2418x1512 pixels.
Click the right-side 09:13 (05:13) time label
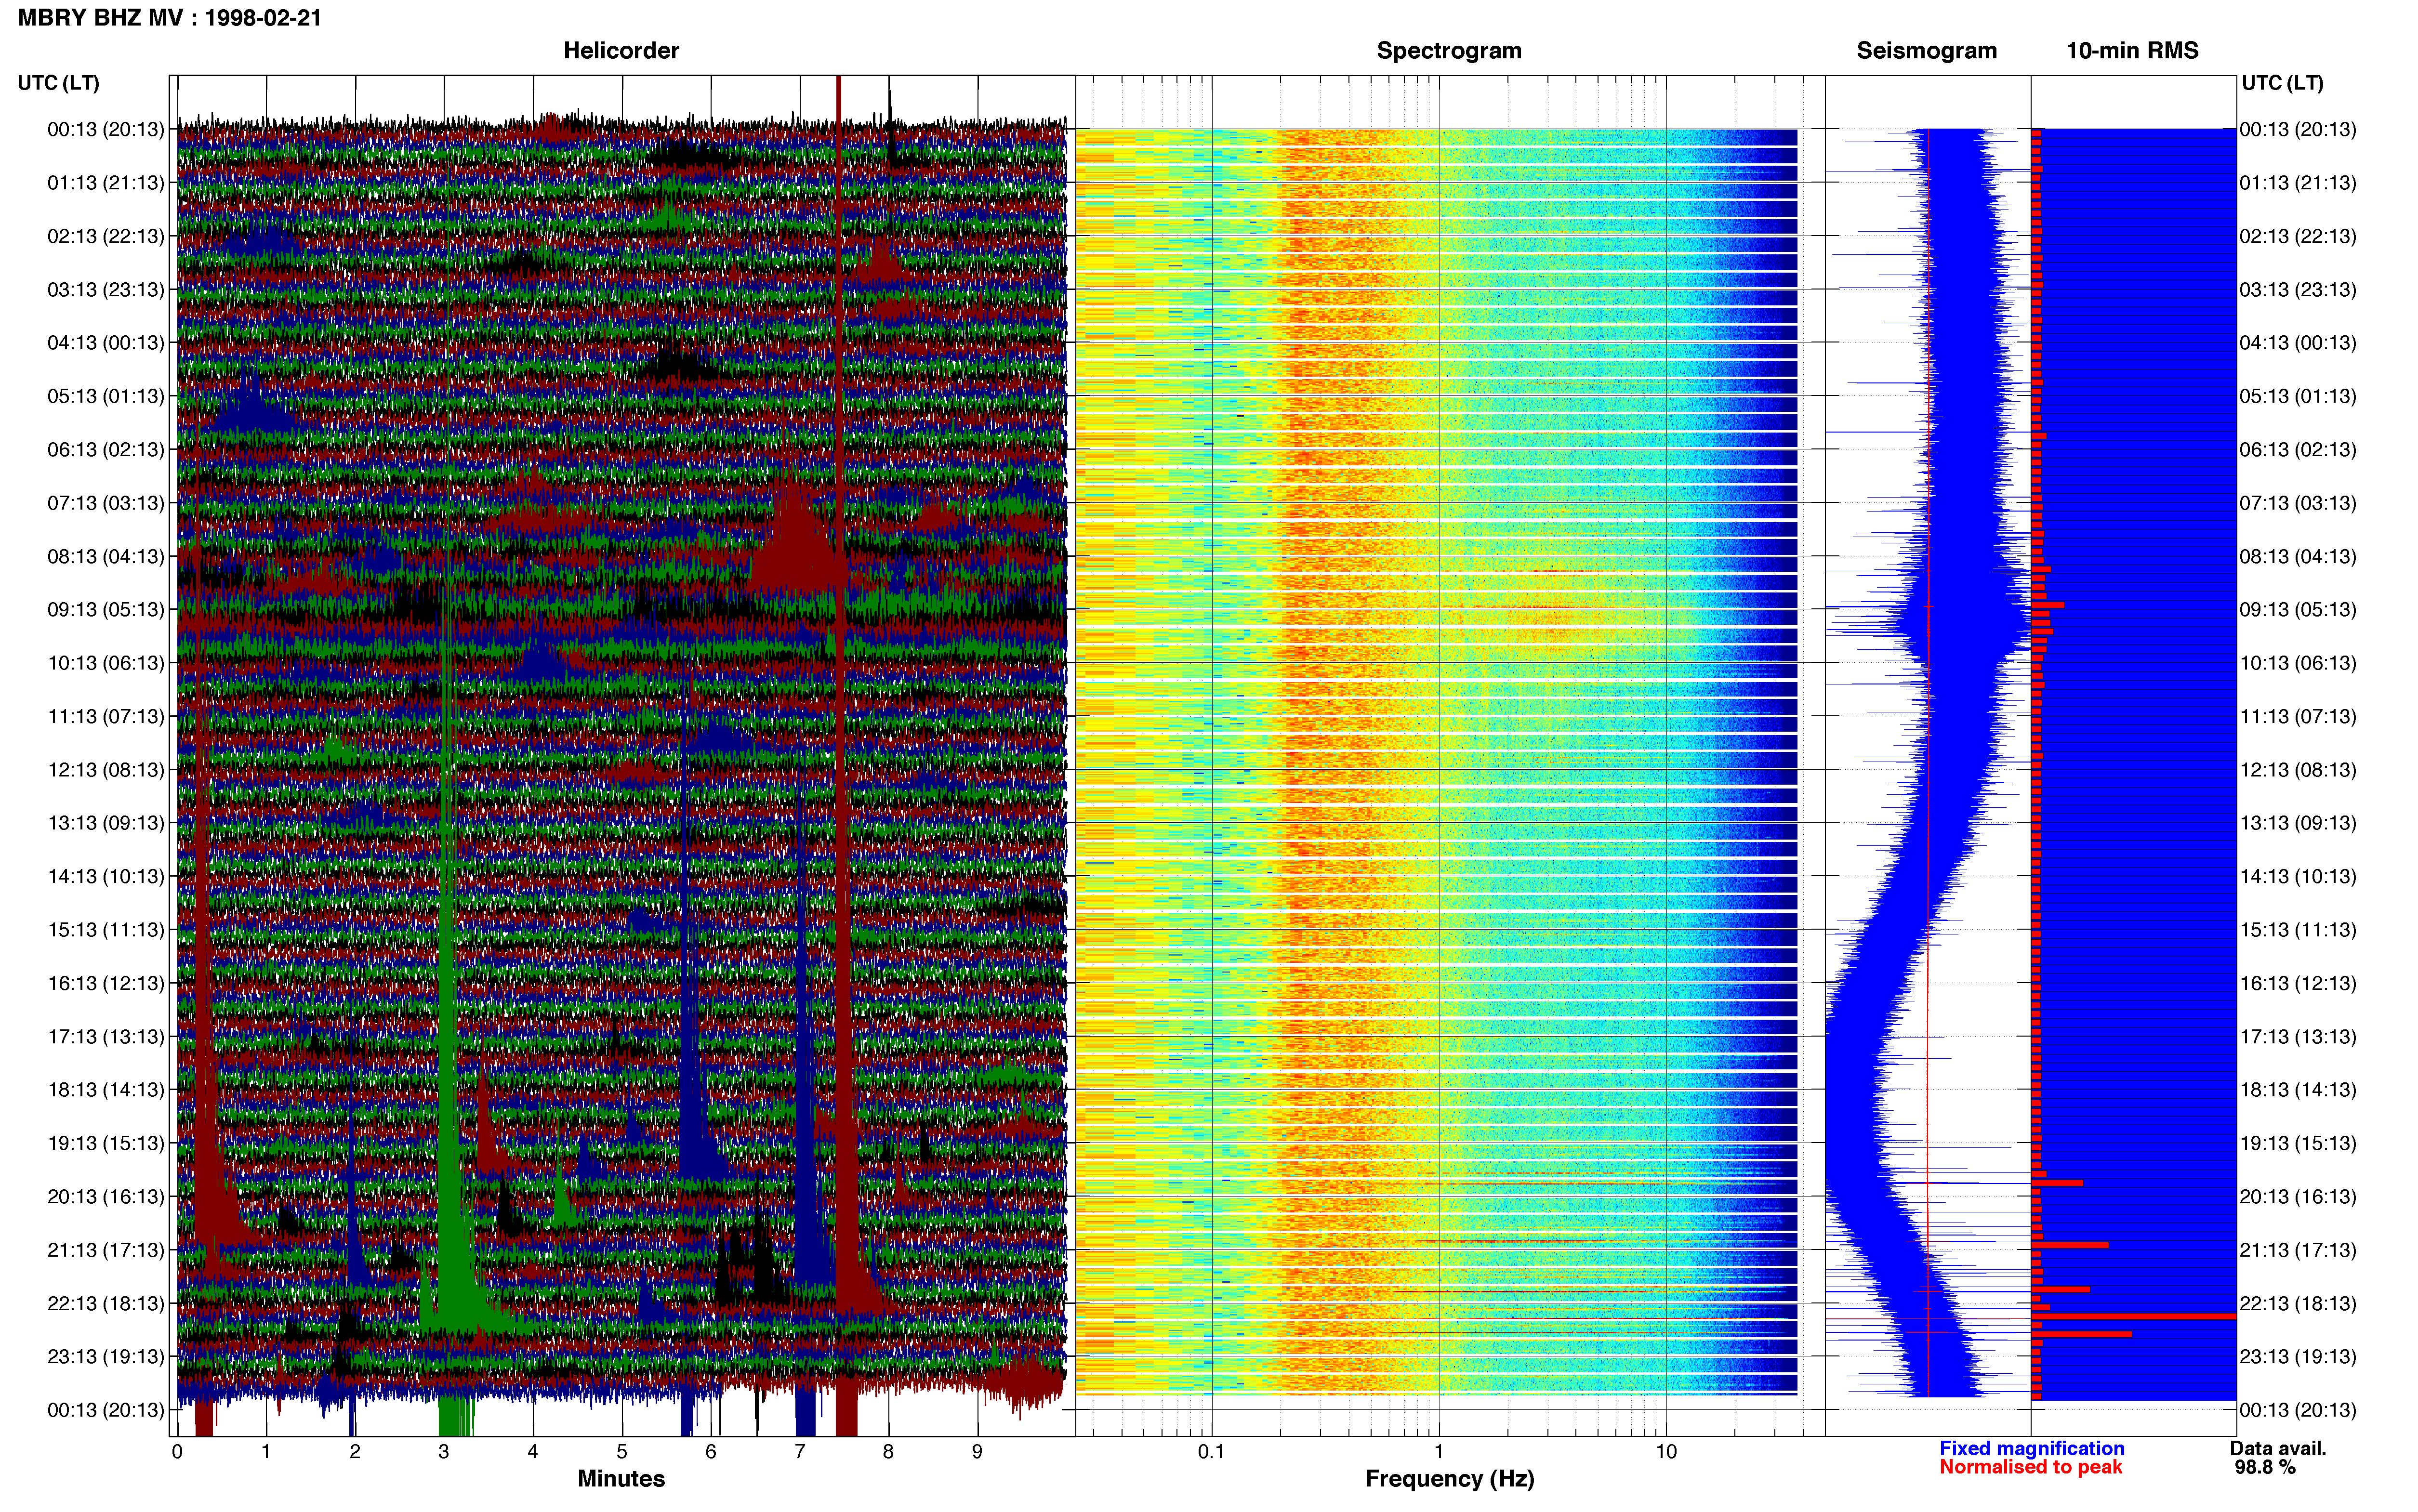pos(2298,609)
